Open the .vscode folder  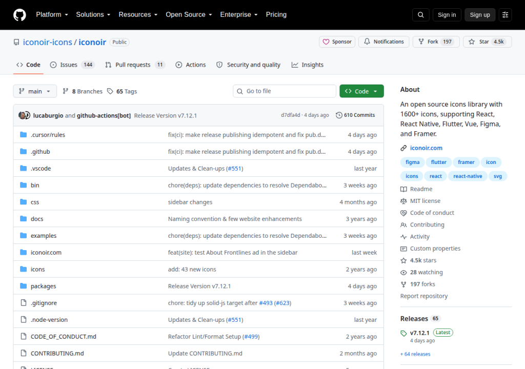[41, 169]
